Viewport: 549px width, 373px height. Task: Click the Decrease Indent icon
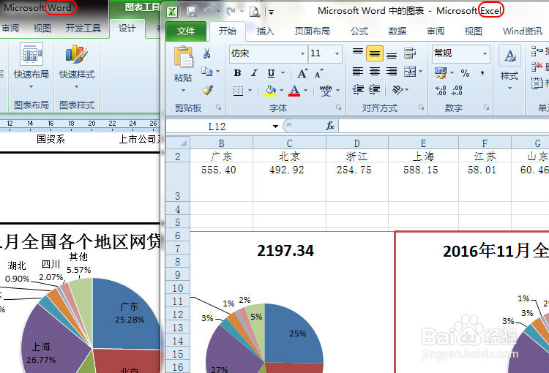pyautogui.click(x=358, y=89)
